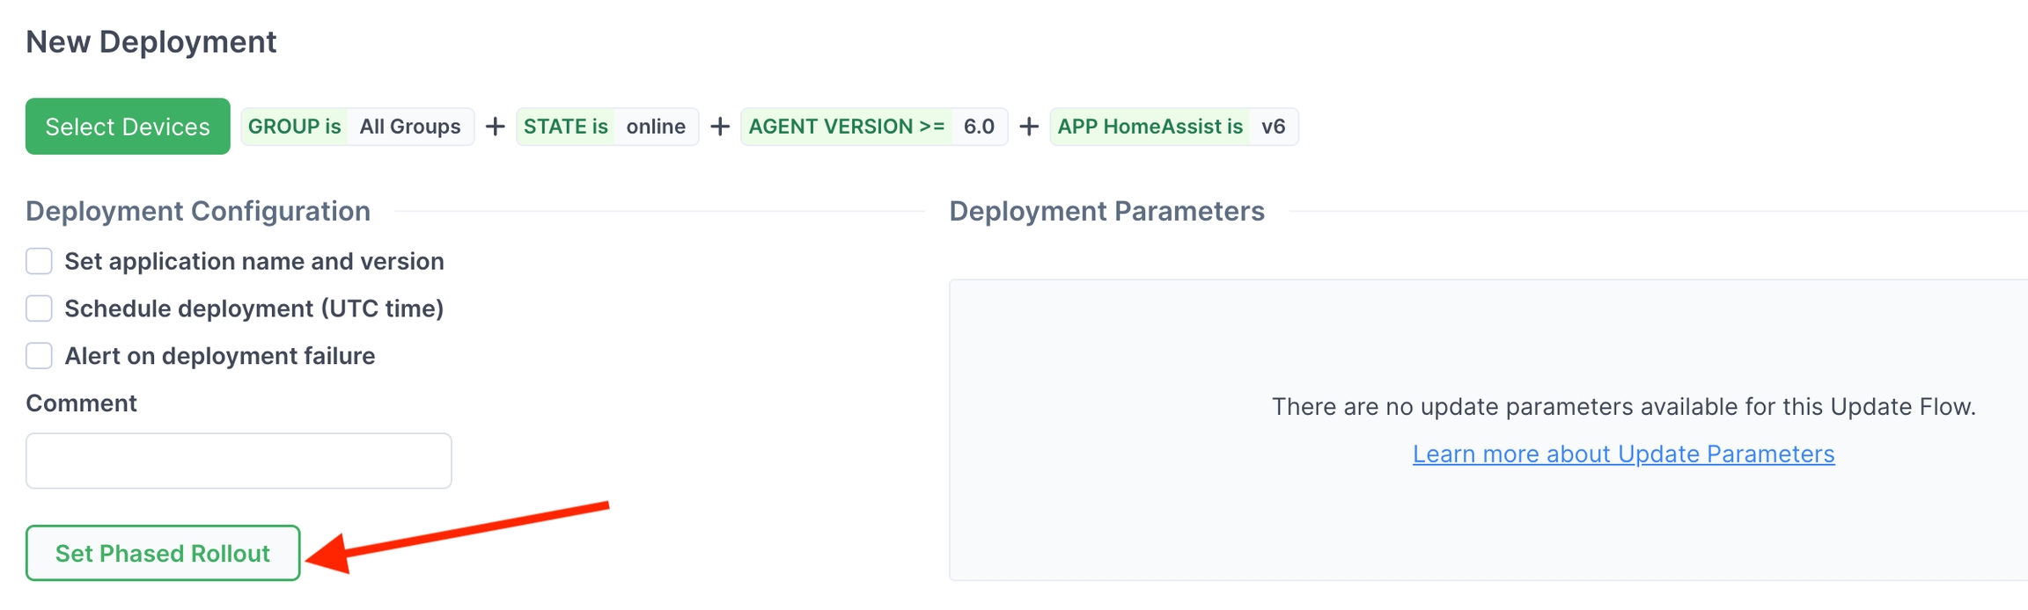Enable Set application name and version
Image resolution: width=2028 pixels, height=610 pixels.
[x=39, y=261]
